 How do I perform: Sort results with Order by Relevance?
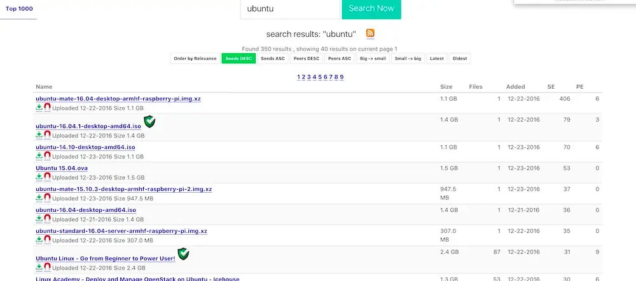[195, 58]
